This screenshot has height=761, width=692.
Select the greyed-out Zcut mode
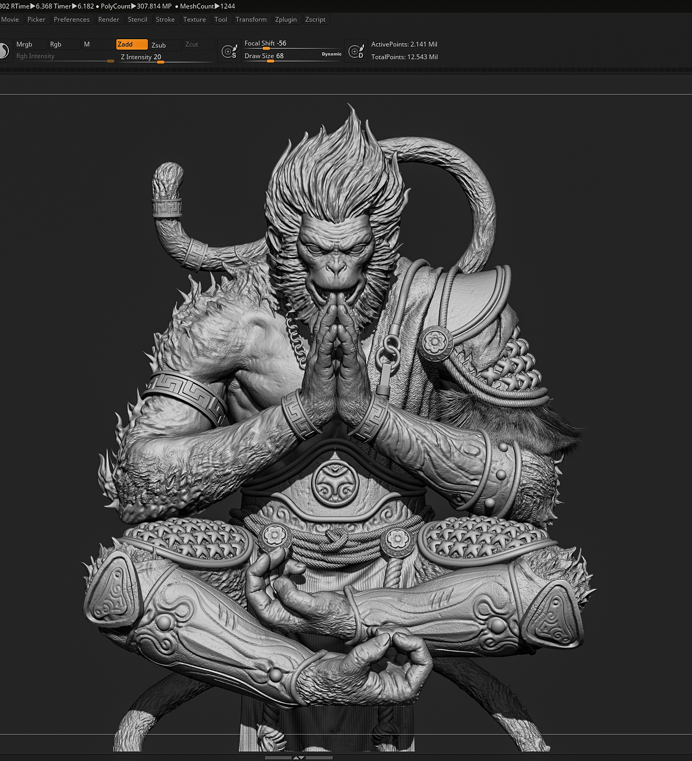point(199,44)
